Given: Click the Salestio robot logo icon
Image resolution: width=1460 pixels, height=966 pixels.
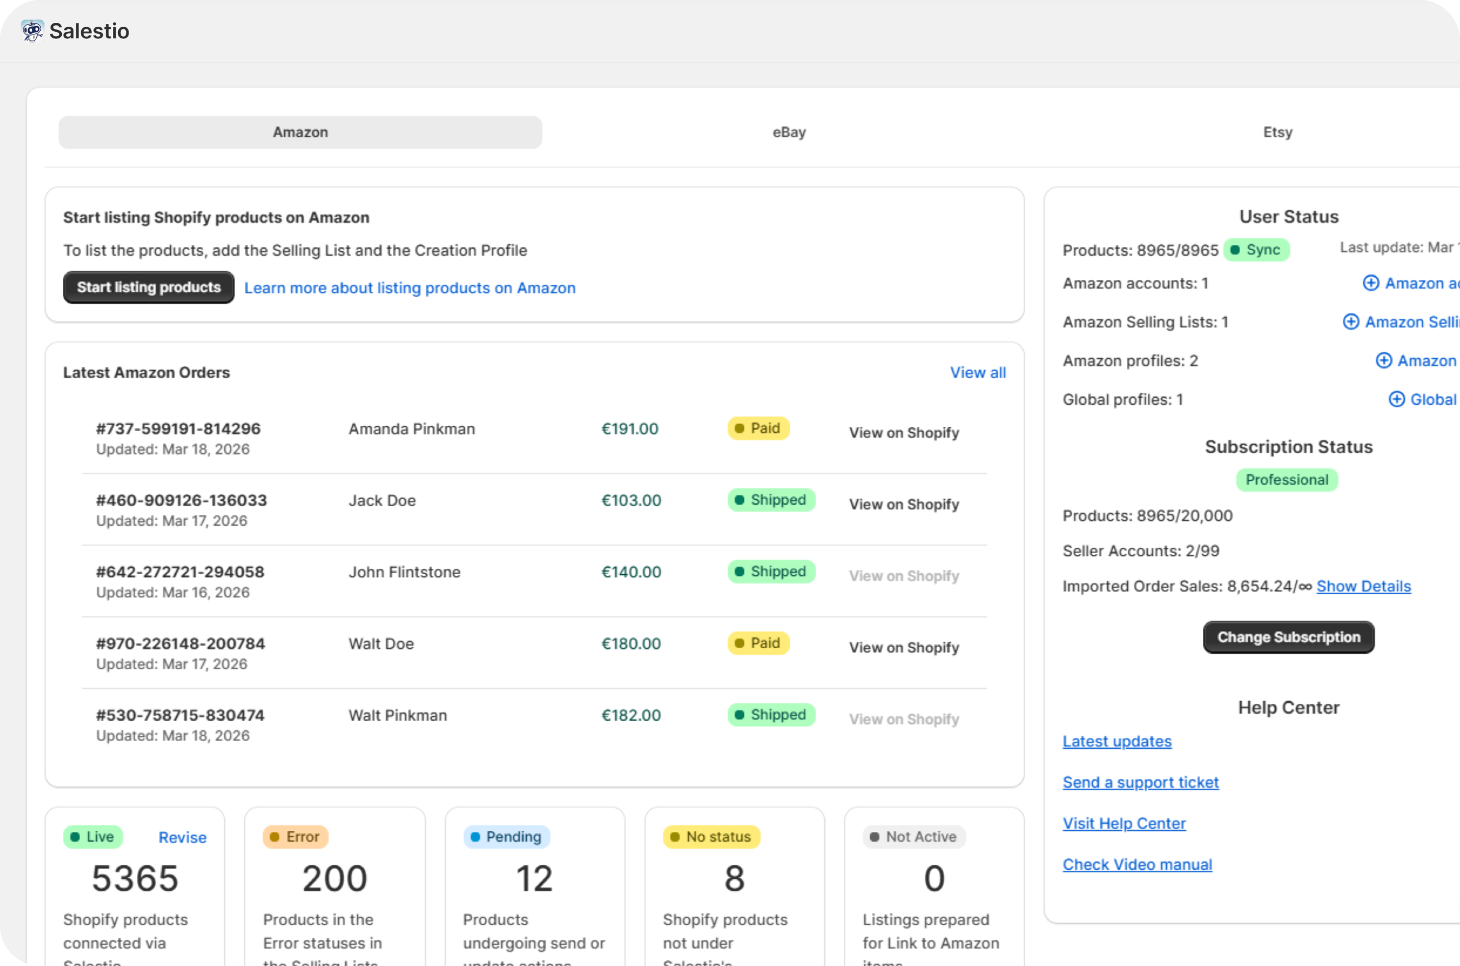Looking at the screenshot, I should (x=32, y=31).
